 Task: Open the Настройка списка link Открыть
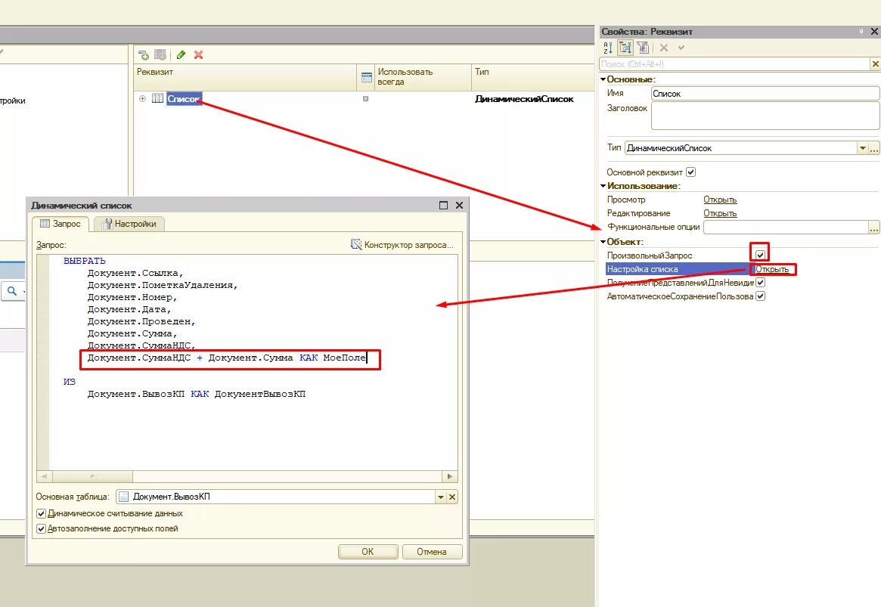click(772, 269)
